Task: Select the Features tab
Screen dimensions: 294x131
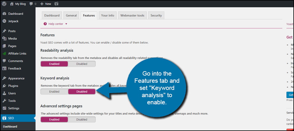Action: click(x=89, y=16)
